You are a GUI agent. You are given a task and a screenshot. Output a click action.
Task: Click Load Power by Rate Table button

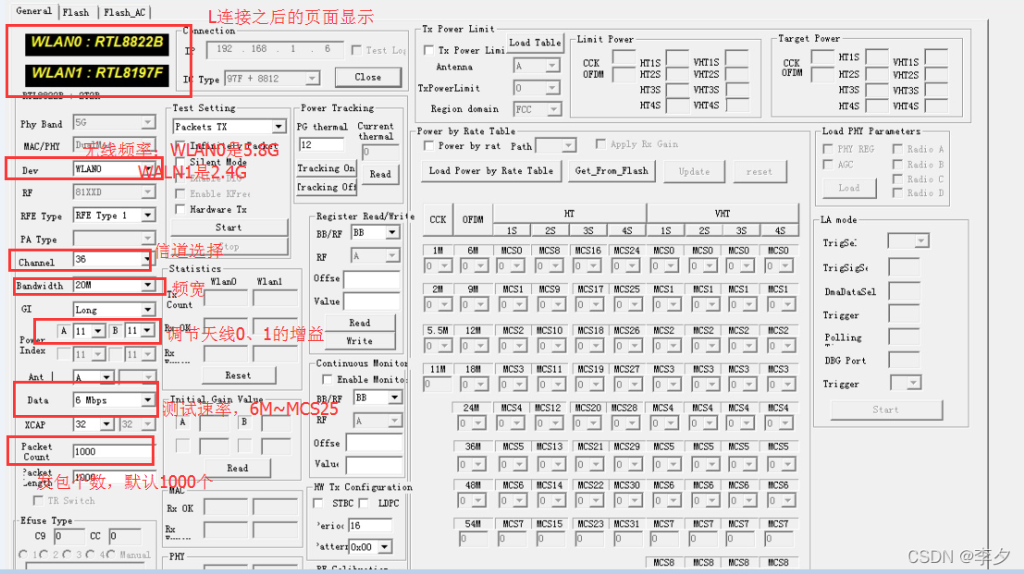click(491, 171)
